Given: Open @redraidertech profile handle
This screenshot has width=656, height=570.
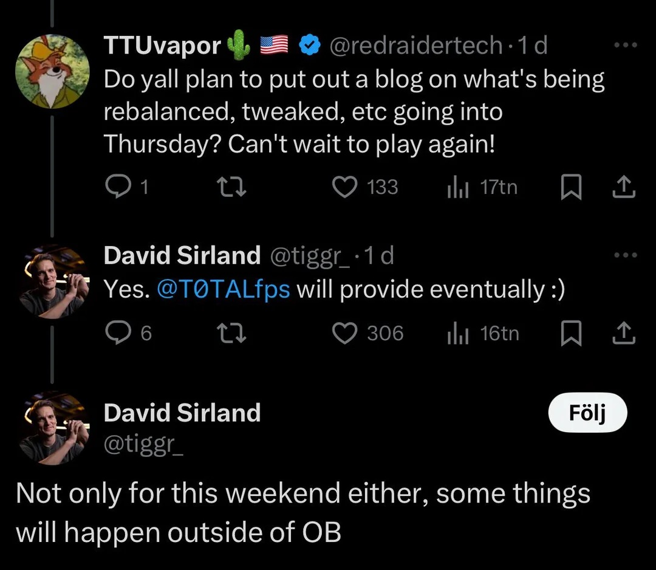Looking at the screenshot, I should tap(416, 45).
